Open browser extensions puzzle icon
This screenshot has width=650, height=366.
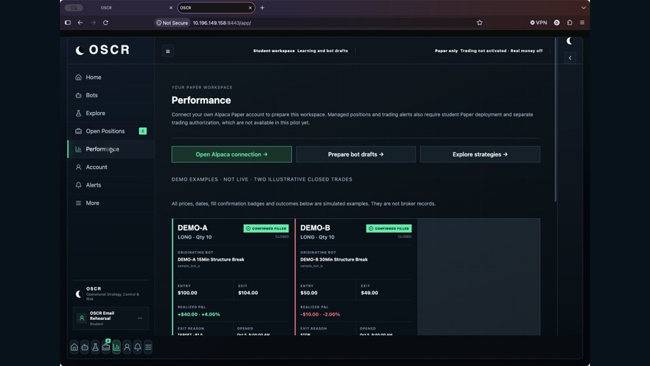tap(569, 23)
